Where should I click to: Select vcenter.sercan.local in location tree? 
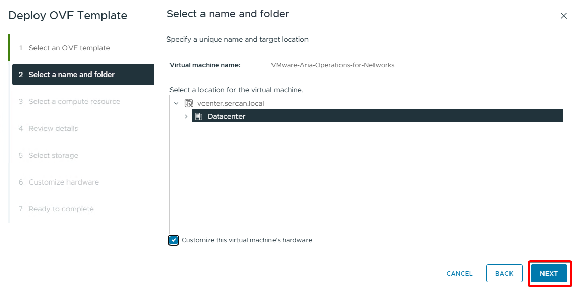(x=230, y=103)
